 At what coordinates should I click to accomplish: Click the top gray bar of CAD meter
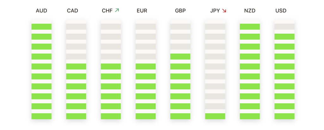point(76,27)
